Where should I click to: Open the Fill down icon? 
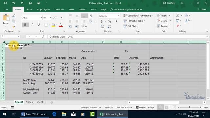click(178, 21)
